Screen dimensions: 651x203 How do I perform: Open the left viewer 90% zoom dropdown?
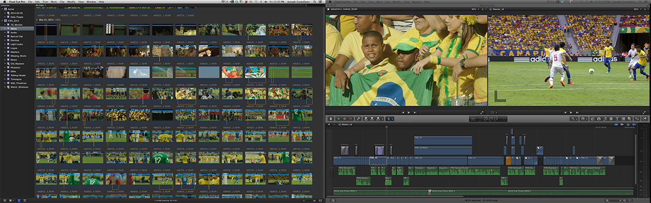[x=475, y=9]
